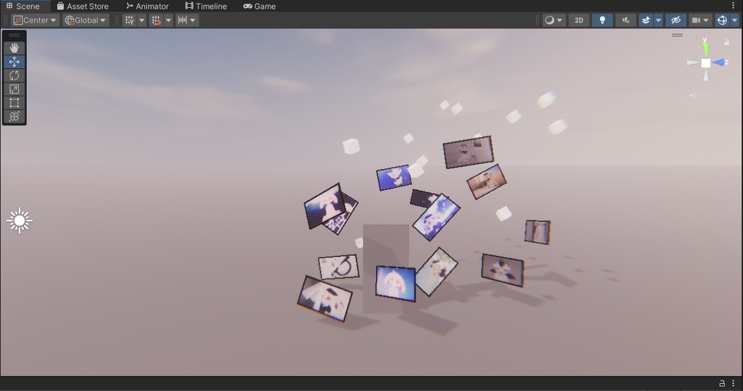This screenshot has height=391, width=743.
Task: Open scene effects options dropdown arrow
Action: (658, 20)
